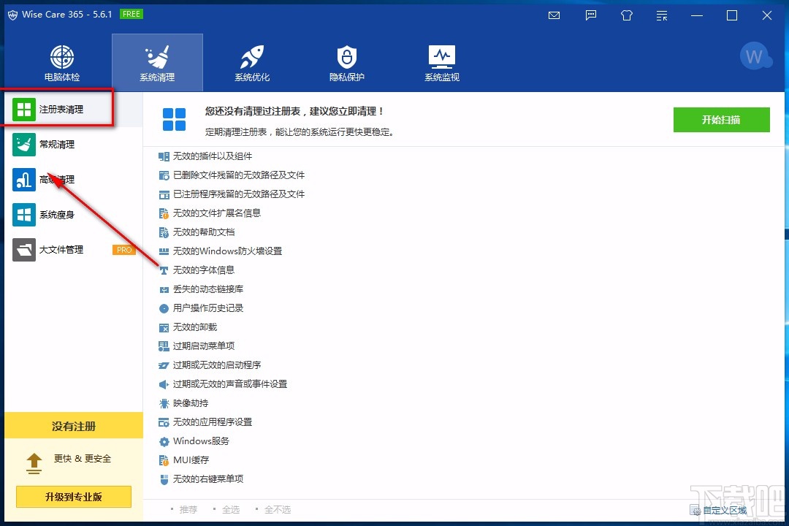The width and height of the screenshot is (789, 526).
Task: Open the 电脑体检 PC checkup tab
Action: [62, 63]
